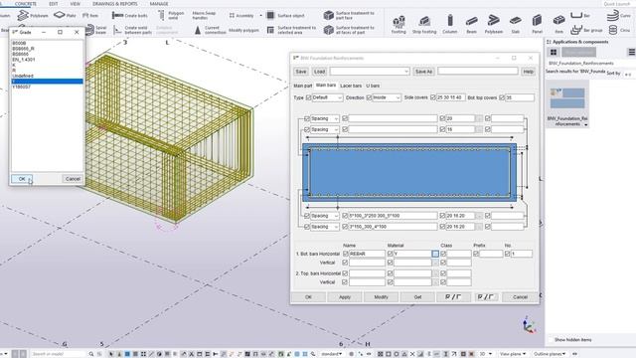Viewport: 636px width, 358px height.
Task: Toggle Name checkbox for Bot bars Horizontal
Action: [x=345, y=254]
